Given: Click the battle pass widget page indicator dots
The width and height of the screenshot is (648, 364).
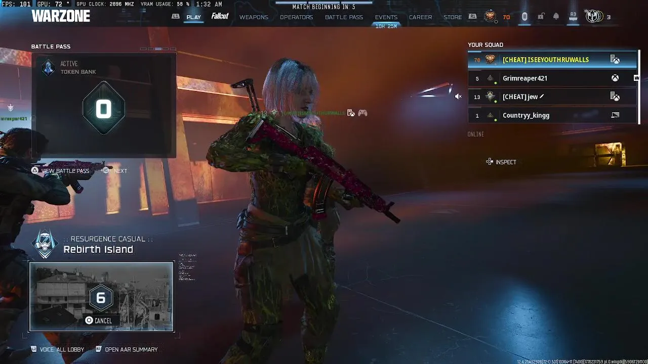Looking at the screenshot, I should [158, 49].
